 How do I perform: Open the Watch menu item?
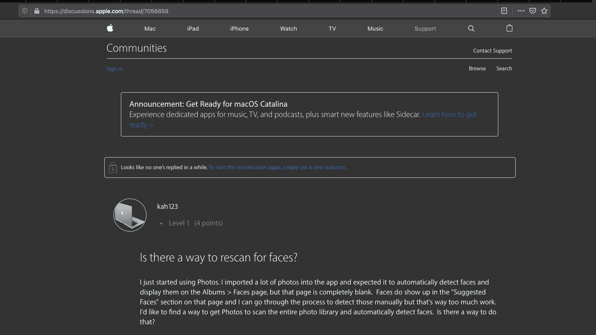coord(288,29)
